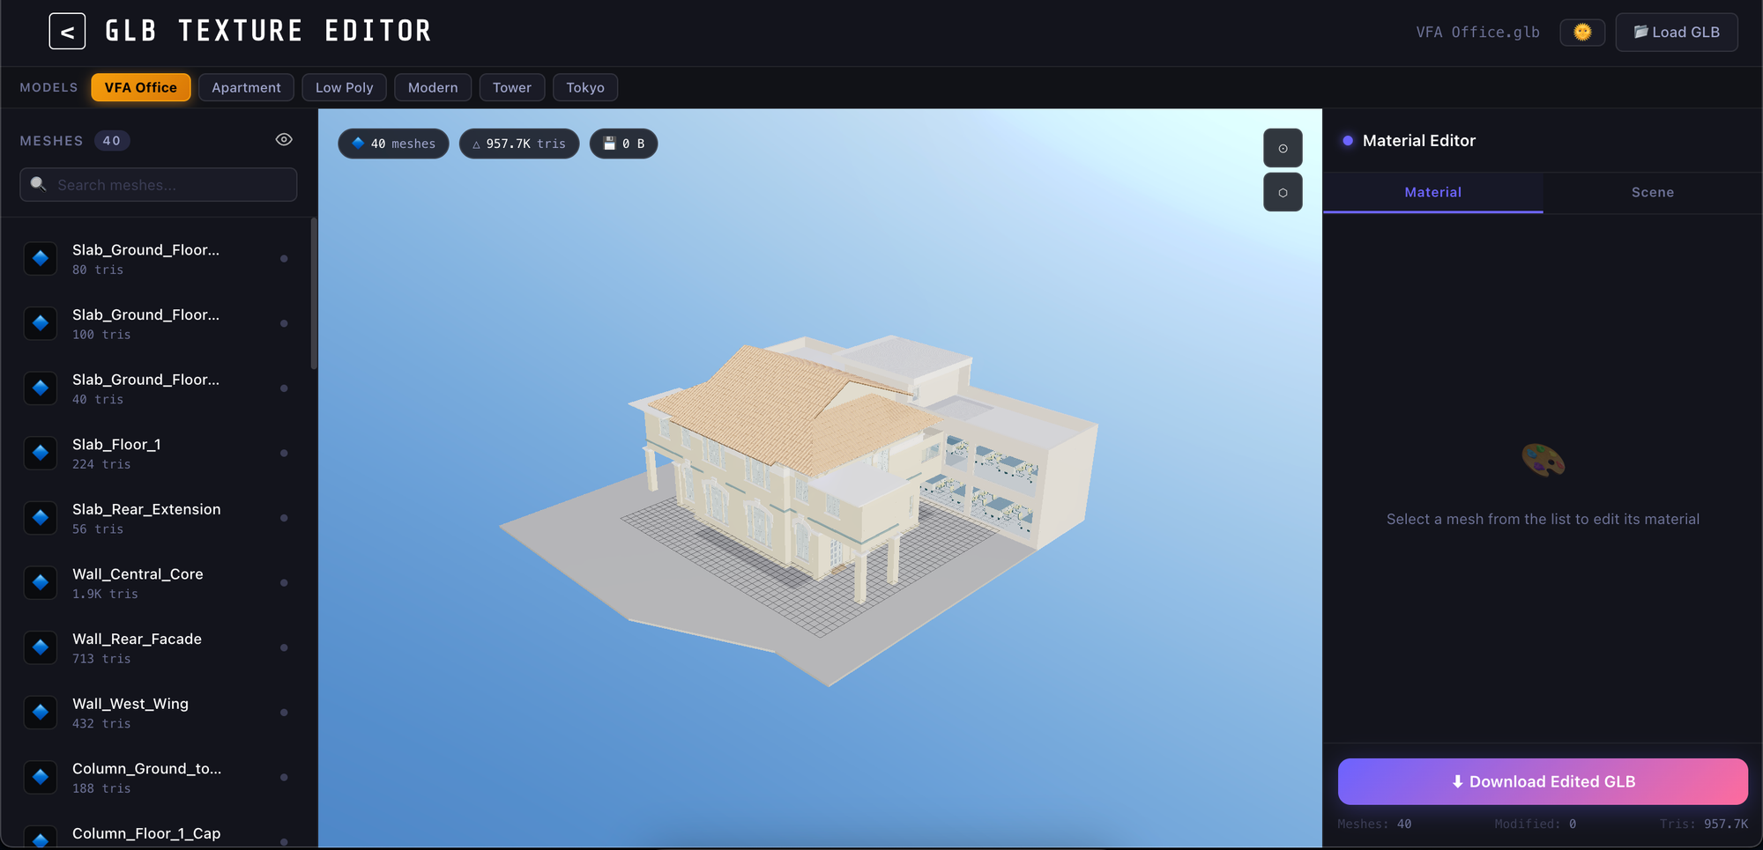Toggle the dot on the Wall_Rear_Facade row
The height and width of the screenshot is (850, 1763).
pyautogui.click(x=284, y=647)
